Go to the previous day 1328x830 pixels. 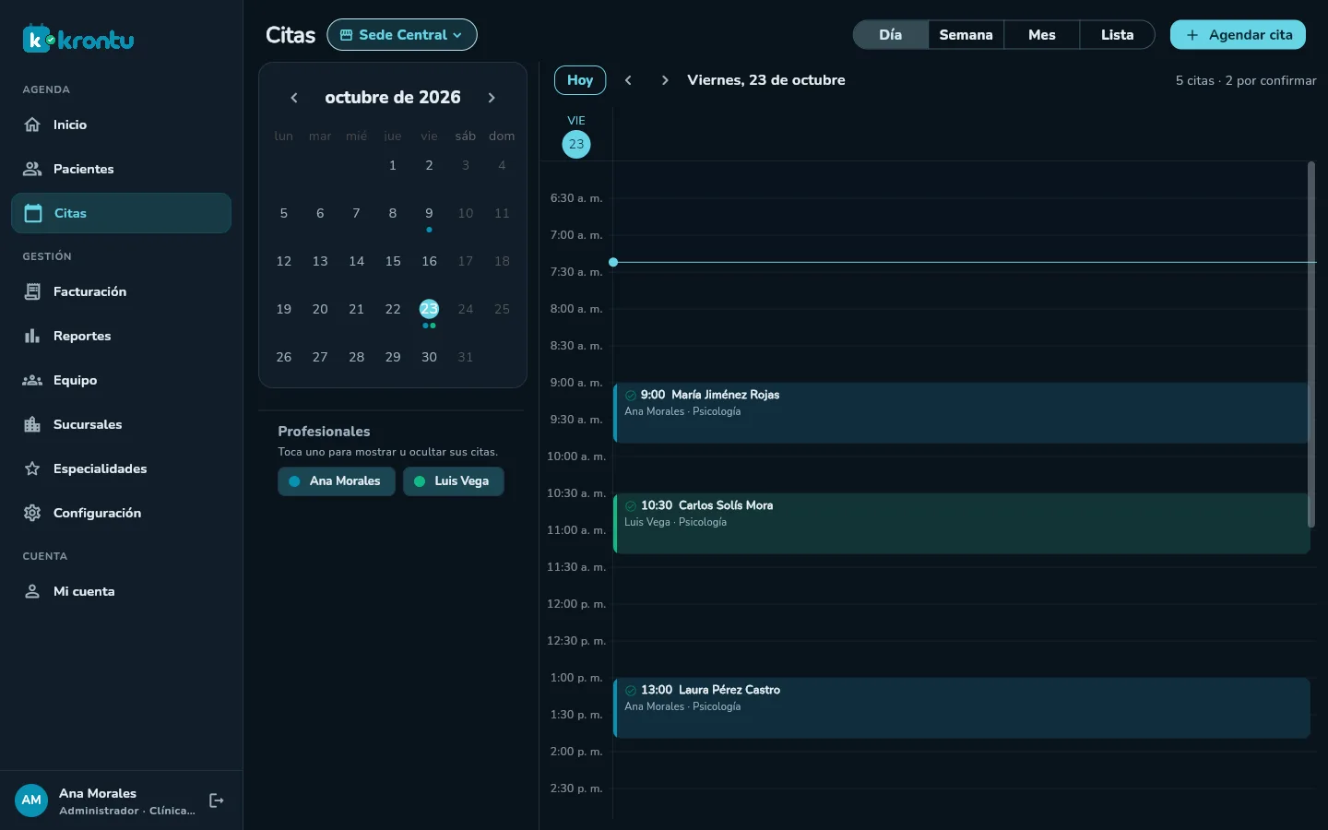(628, 80)
